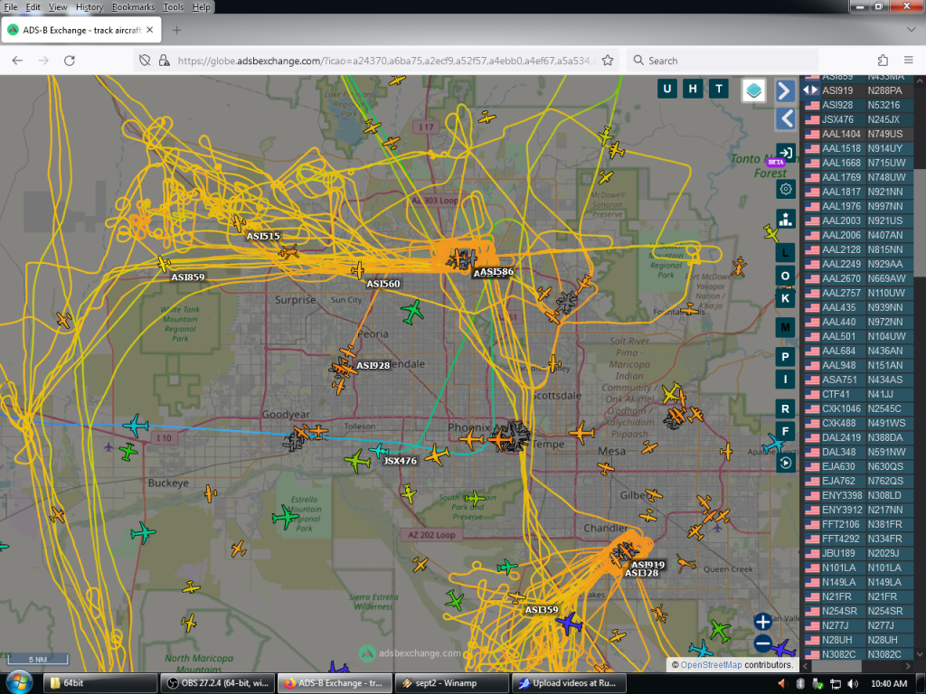Open the History menu
This screenshot has height=694, width=926.
click(x=90, y=7)
